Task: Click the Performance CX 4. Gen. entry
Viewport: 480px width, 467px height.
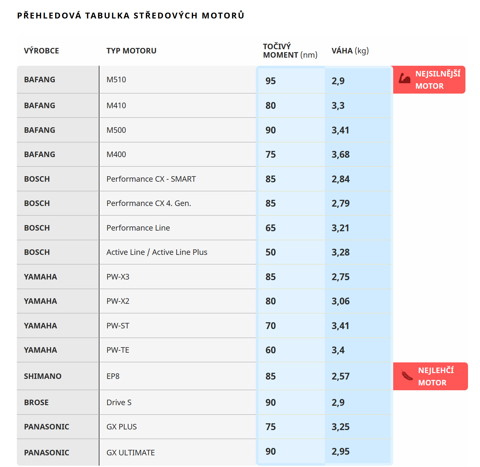Action: pyautogui.click(x=149, y=203)
